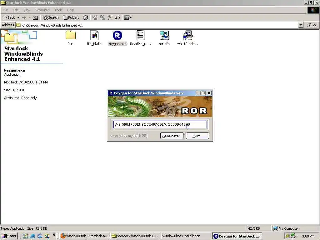Viewport: 320px width, 240px height.
Task: Select the ror.nfo file
Action: click(x=164, y=38)
